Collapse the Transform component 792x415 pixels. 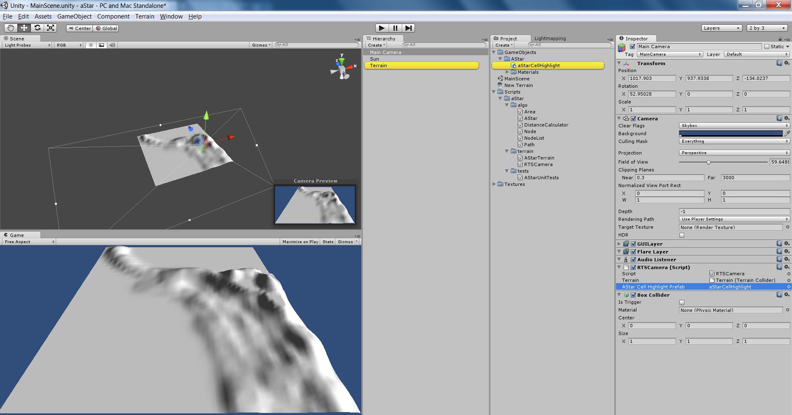(x=619, y=63)
